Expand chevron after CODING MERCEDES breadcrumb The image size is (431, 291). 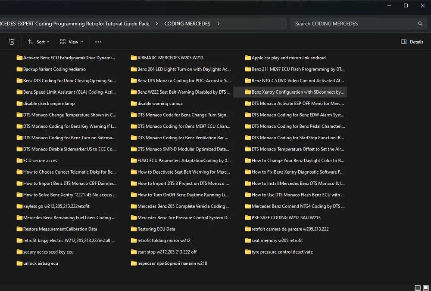pos(219,24)
